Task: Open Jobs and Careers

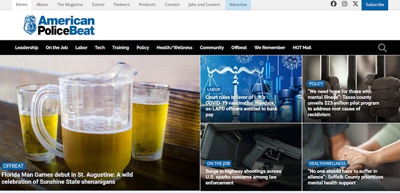Action: click(204, 4)
